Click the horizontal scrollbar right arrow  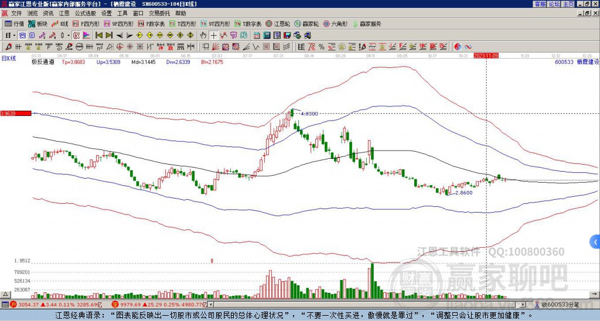coord(523,305)
